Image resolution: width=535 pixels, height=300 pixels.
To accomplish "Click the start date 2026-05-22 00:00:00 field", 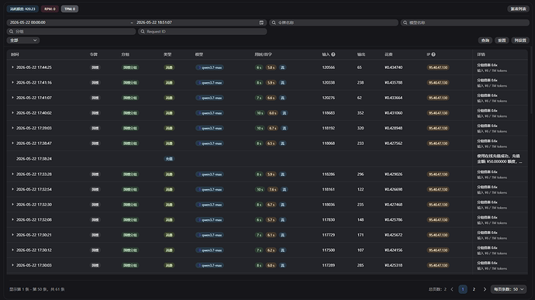I will click(x=68, y=22).
